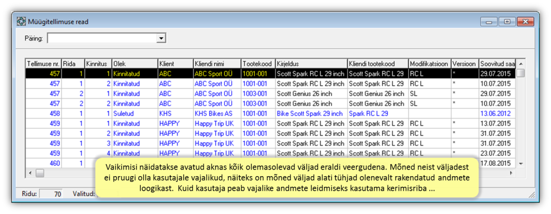This screenshot has height=214, width=551.
Task: Open the Päring dropdown arrow
Action: [161, 38]
